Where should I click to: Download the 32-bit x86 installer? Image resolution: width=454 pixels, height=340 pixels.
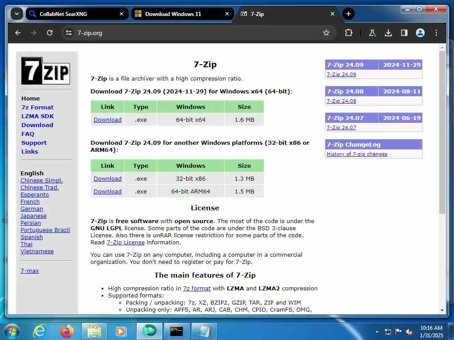tap(107, 179)
